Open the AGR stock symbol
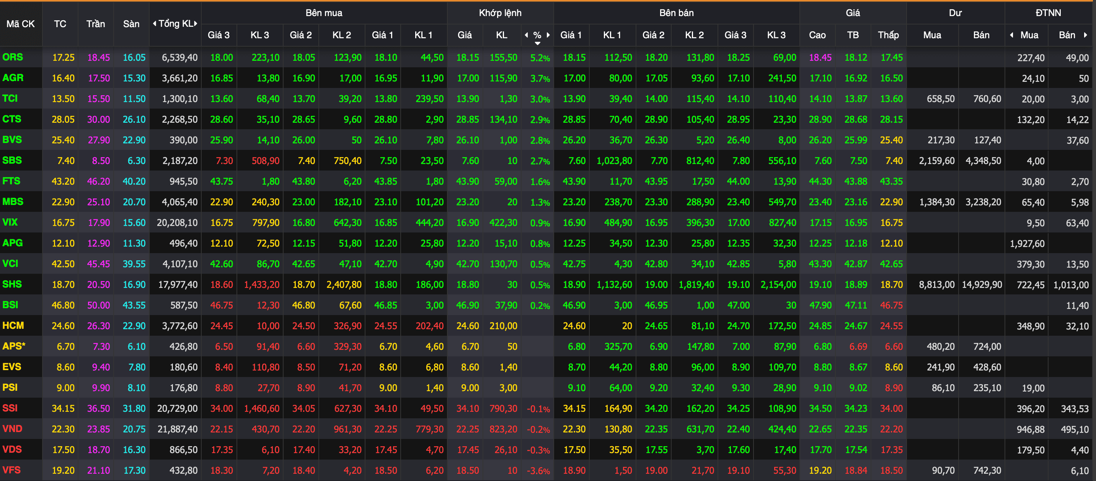This screenshot has width=1096, height=481. (x=13, y=78)
